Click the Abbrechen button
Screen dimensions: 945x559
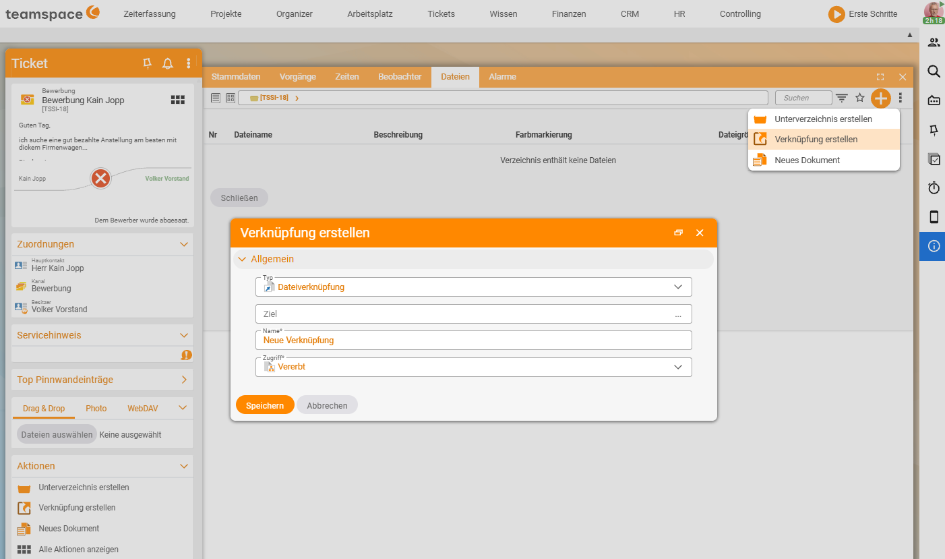pyautogui.click(x=327, y=405)
